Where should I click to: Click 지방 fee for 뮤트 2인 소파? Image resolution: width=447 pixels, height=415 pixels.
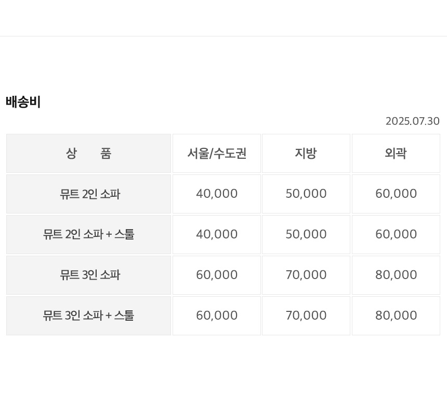point(306,194)
